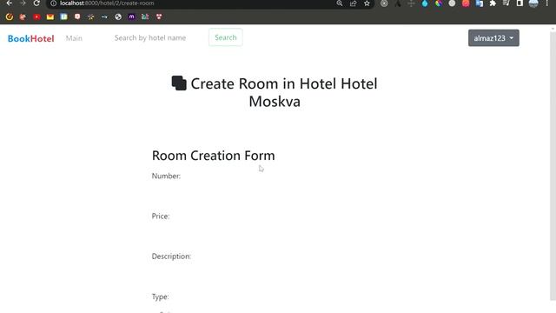This screenshot has width=556, height=313.
Task: Open the blue droplet extension
Action: click(425, 3)
